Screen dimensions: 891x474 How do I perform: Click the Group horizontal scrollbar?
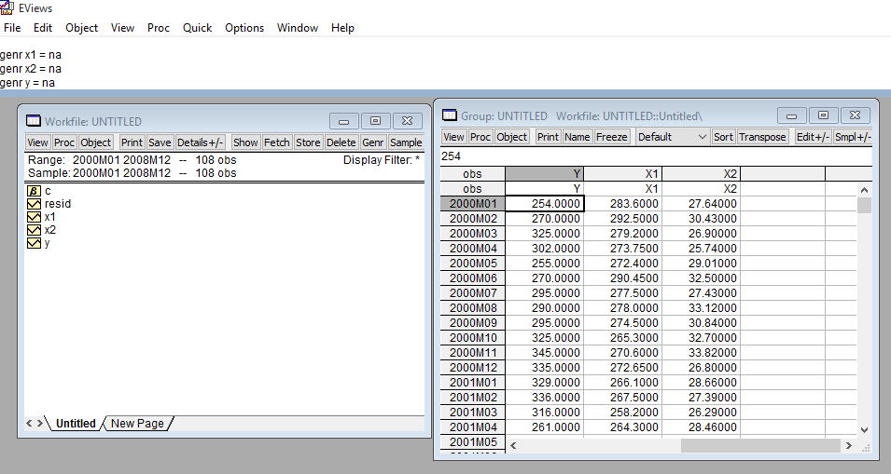point(760,446)
